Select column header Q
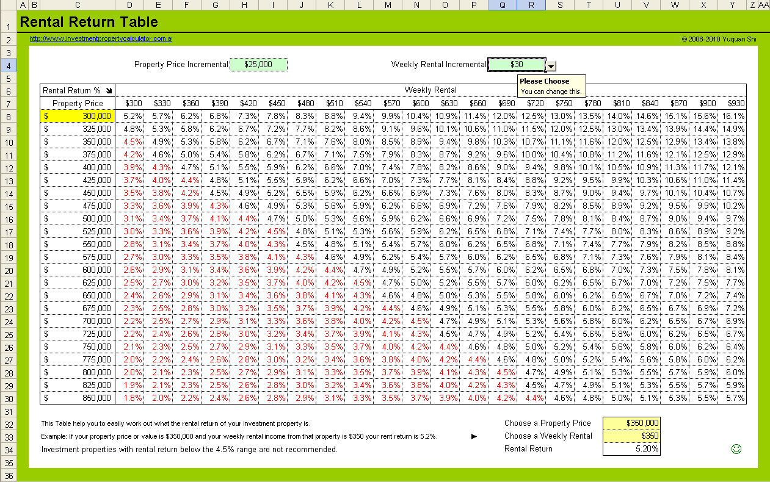770x482 pixels. coord(503,5)
